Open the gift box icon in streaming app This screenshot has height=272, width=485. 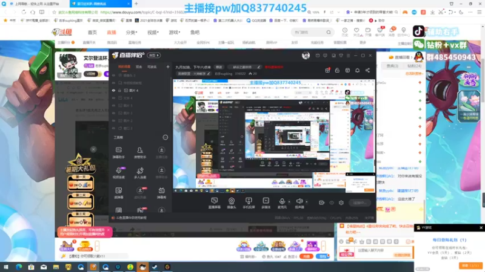tap(327, 70)
